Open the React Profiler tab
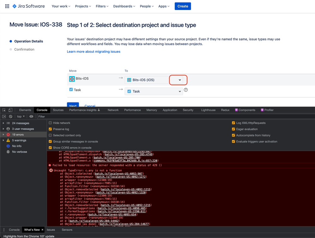 267,110
